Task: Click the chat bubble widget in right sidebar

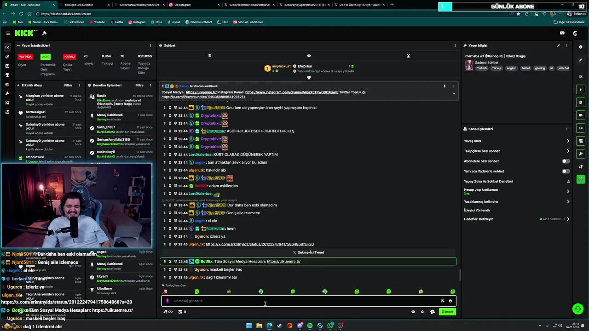Action: [x=581, y=115]
